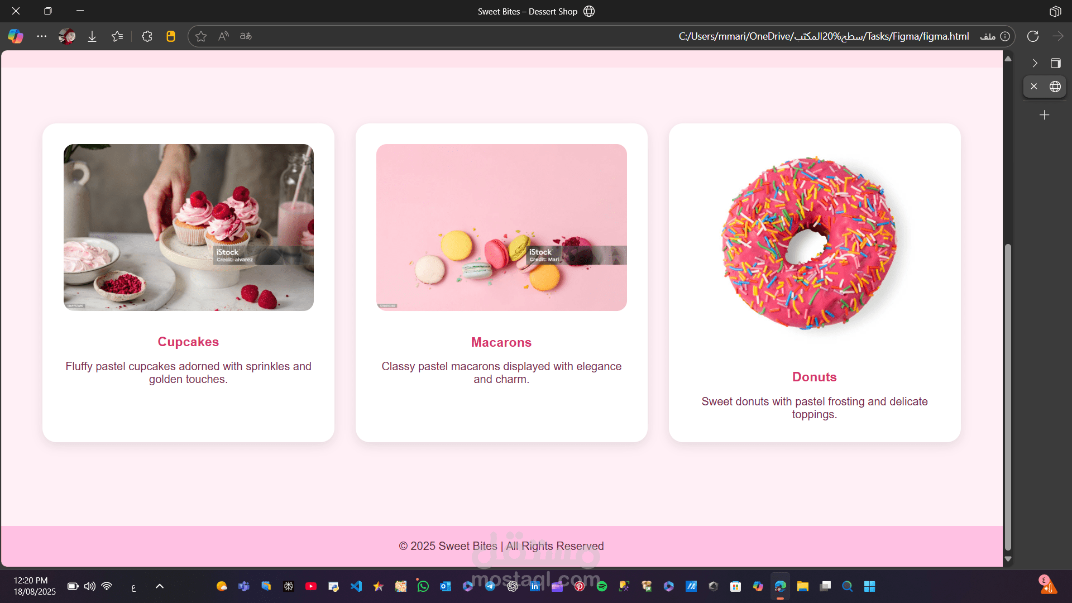Click the Cupcakes image thumbnail

(x=189, y=227)
